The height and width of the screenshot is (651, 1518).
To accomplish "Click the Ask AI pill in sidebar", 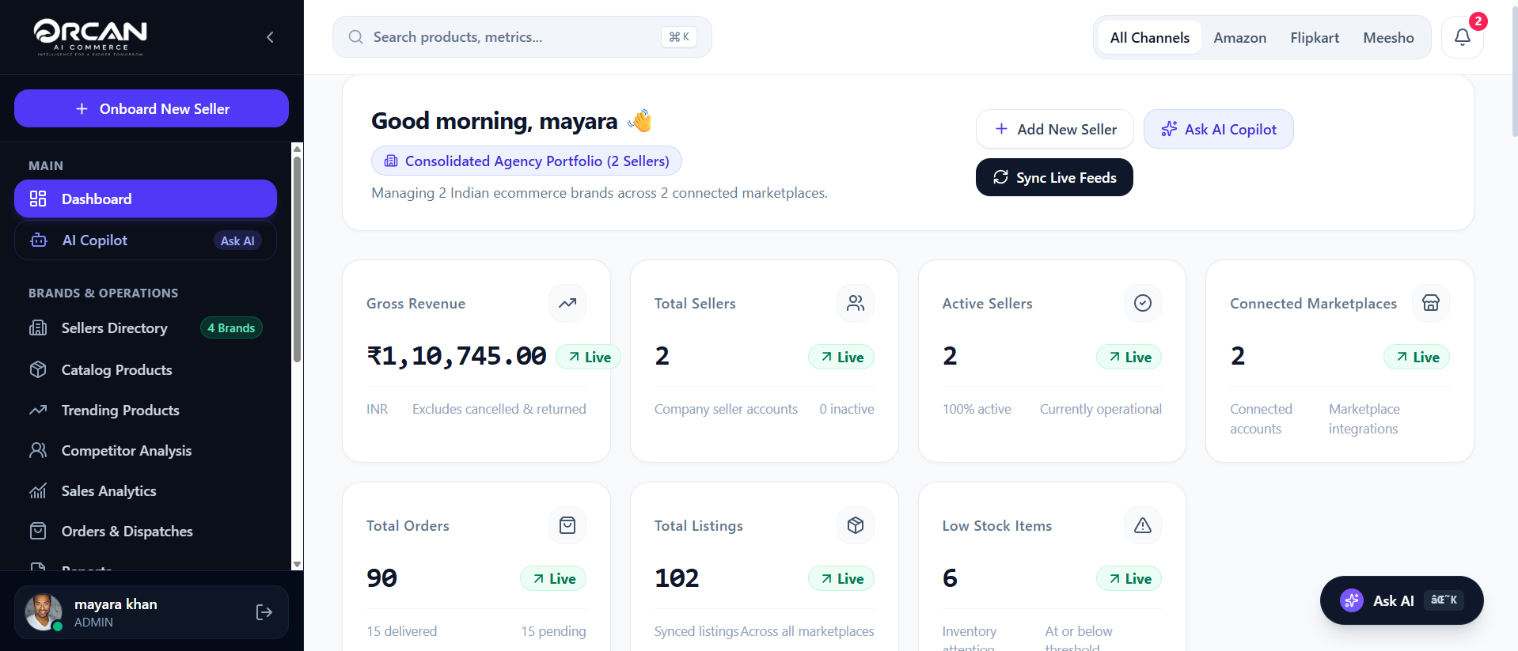I will coord(237,240).
